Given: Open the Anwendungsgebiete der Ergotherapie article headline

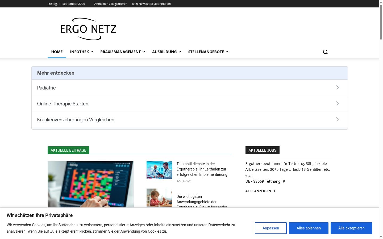Looking at the screenshot, I should click(202, 202).
